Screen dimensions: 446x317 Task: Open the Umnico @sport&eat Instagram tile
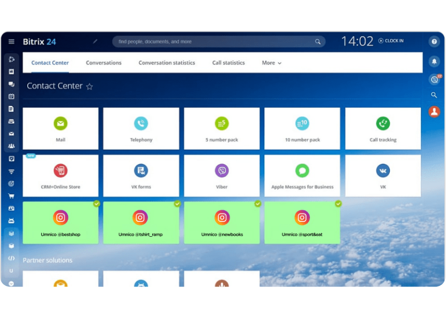coord(302,223)
